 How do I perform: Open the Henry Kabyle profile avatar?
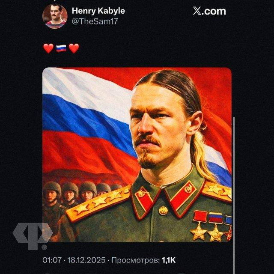(55, 16)
